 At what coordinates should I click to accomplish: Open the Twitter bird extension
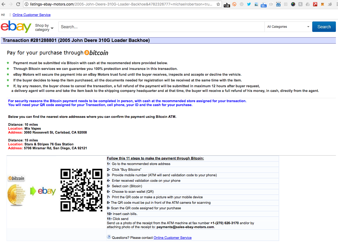click(x=249, y=4)
